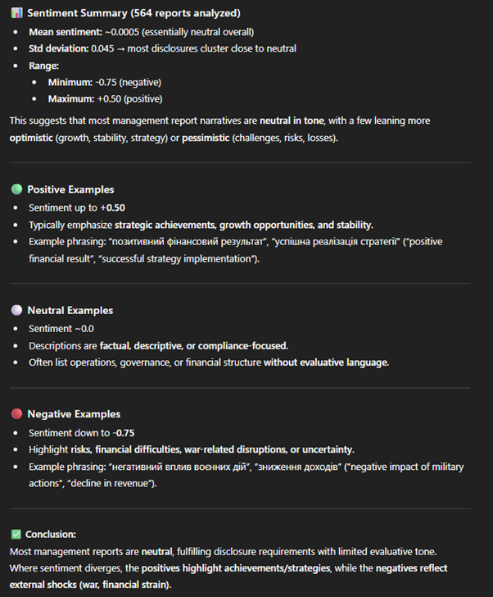Click the 'Sentiment ~0.0' bullet line

[62, 328]
